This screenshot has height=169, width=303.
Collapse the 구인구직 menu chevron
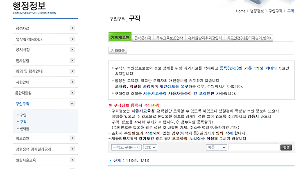(72, 104)
